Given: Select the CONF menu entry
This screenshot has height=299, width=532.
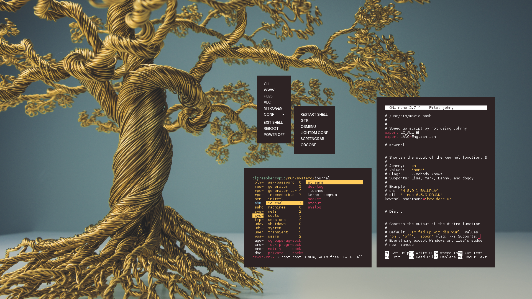Looking at the screenshot, I should click(x=269, y=114).
